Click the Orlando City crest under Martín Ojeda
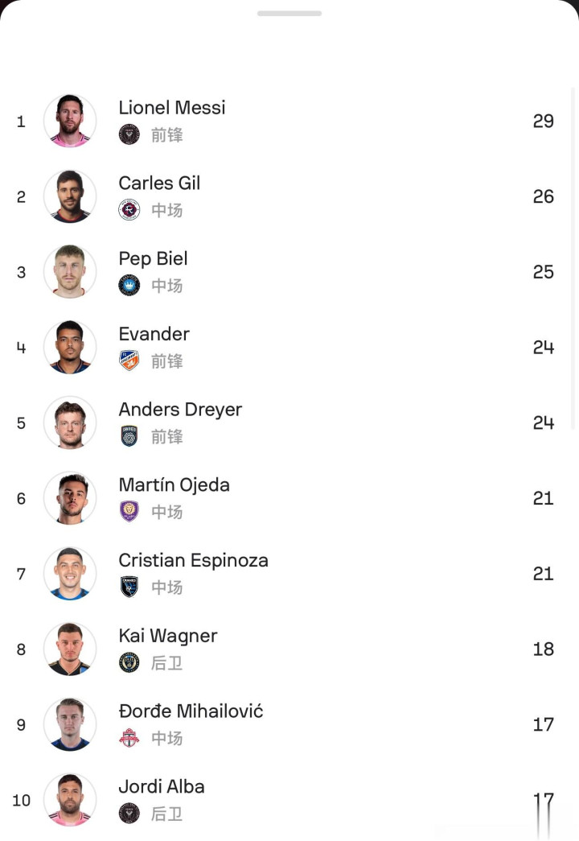579x841 pixels. click(129, 512)
